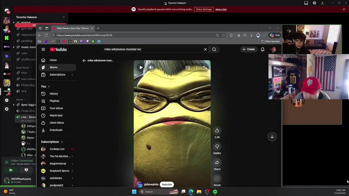Go back from the mike wiksionow search
The height and width of the screenshot is (196, 349).
[84, 60]
